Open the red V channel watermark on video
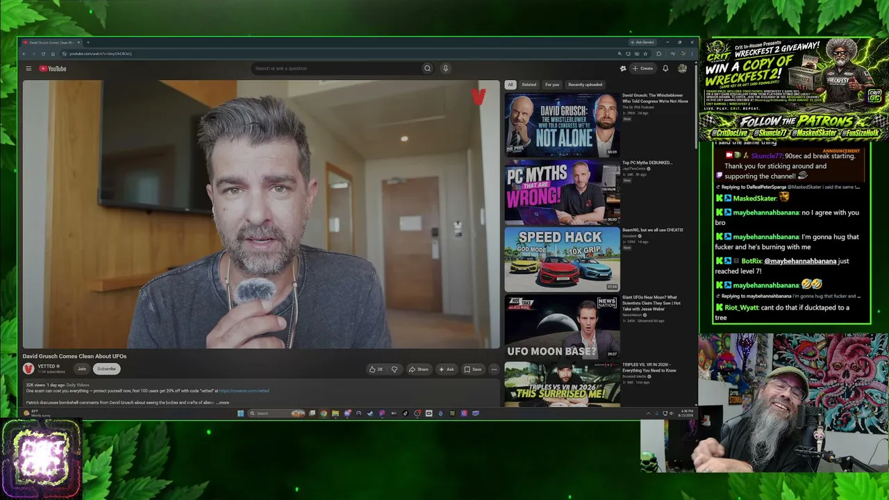The height and width of the screenshot is (500, 889). [478, 97]
